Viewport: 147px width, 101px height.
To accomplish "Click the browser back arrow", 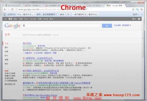I will tap(5, 9).
